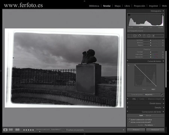Screen dimensions: 169x135
Task: Switch to the Imprimir module
Action: tap(153, 6)
